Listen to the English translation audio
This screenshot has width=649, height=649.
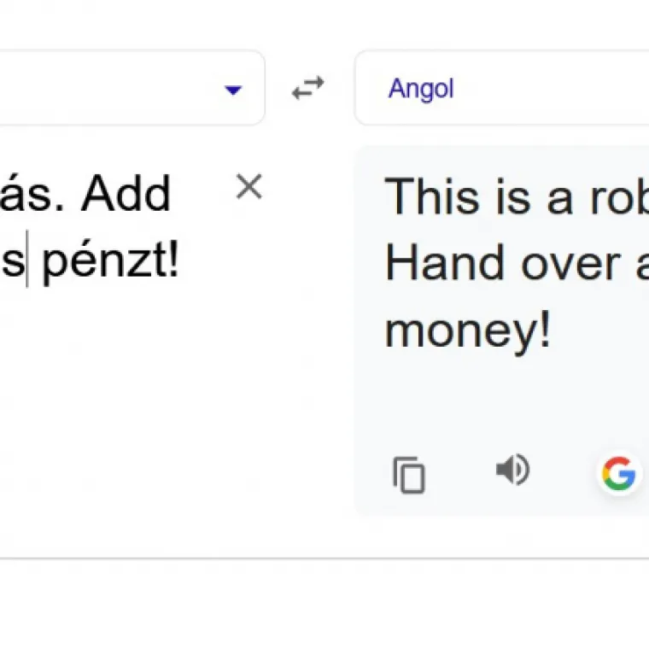click(x=512, y=470)
